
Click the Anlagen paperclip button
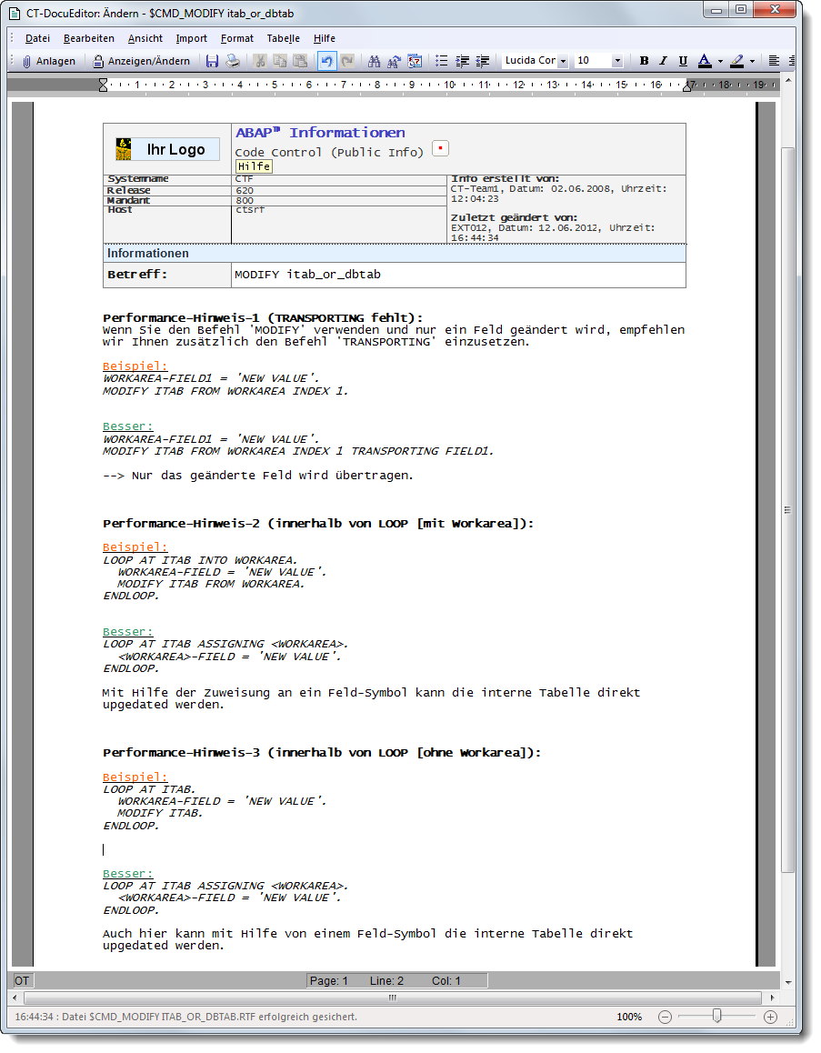click(48, 61)
